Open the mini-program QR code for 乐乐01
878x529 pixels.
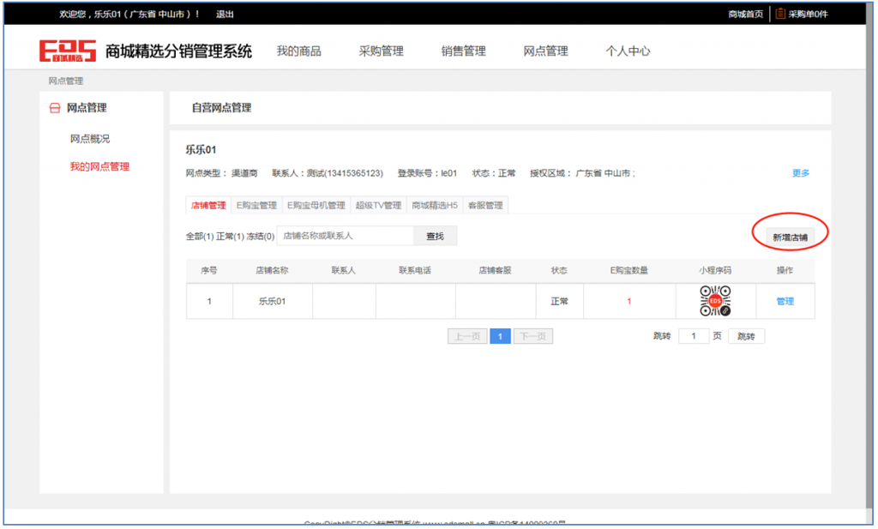[715, 301]
